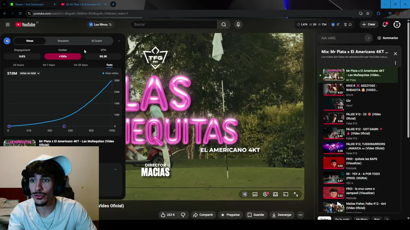Screen dimensions: 410x230
Task: Close the Mix playlist panel
Action: (395, 54)
